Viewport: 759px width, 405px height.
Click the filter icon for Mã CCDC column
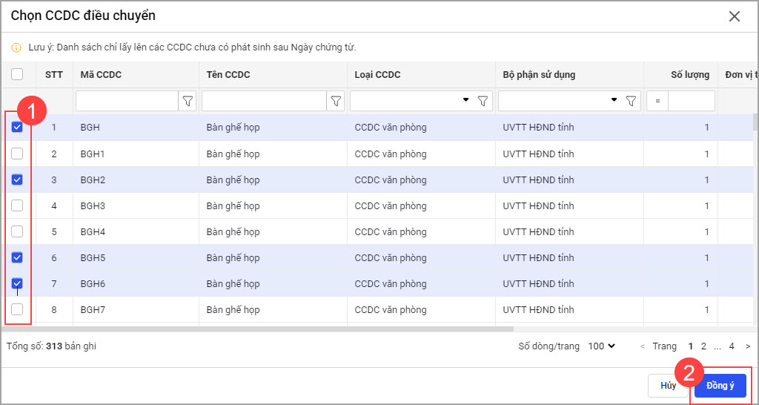[188, 101]
